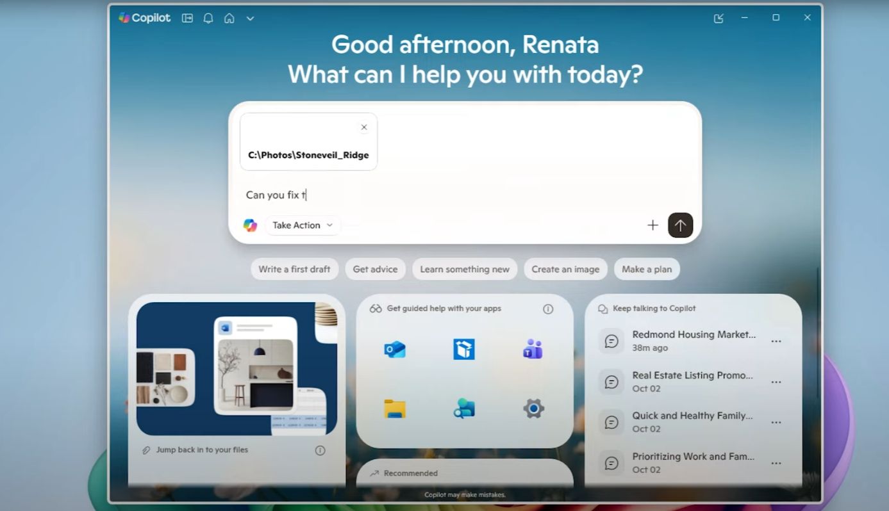Get guided help with Microsoft Teams
Screen dimensions: 889x511
[x=533, y=350]
